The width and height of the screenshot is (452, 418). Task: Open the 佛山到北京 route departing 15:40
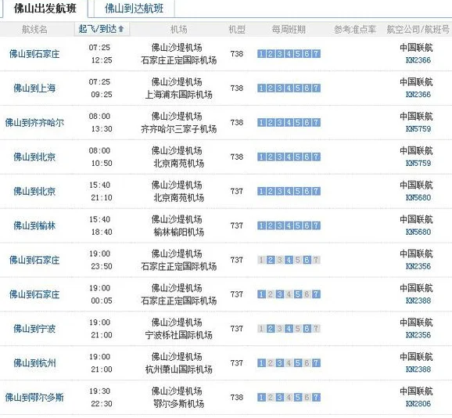[34, 191]
